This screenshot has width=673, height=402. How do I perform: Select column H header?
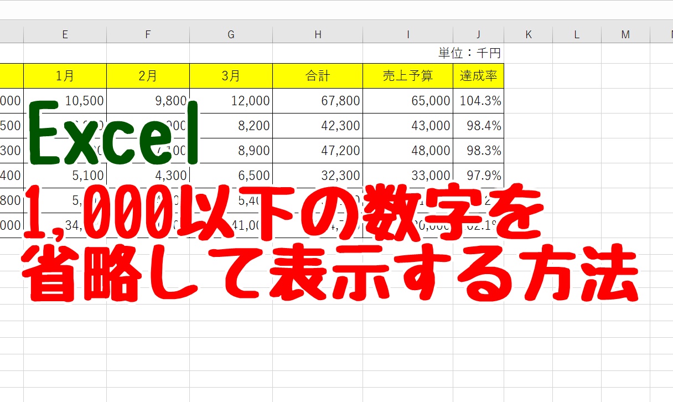tap(318, 34)
